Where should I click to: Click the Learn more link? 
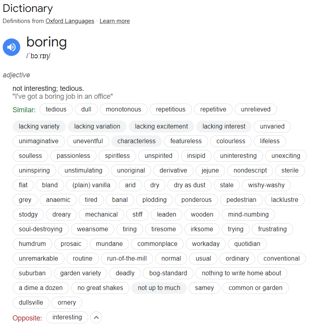[x=114, y=21]
